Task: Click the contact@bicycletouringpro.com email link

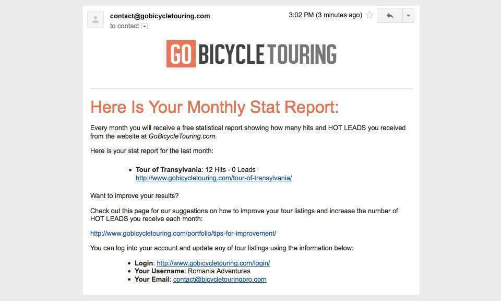Action: 220,279
